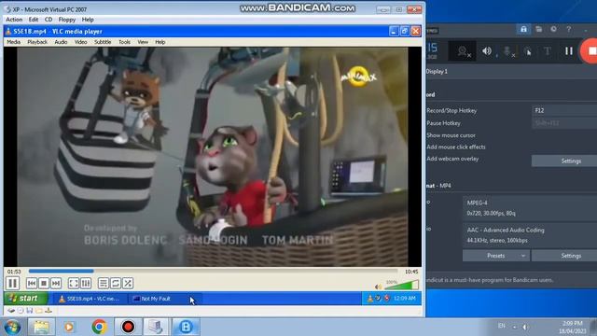Show hidden Windows tray icons arrow
This screenshot has height=336, width=597.
coord(514,327)
